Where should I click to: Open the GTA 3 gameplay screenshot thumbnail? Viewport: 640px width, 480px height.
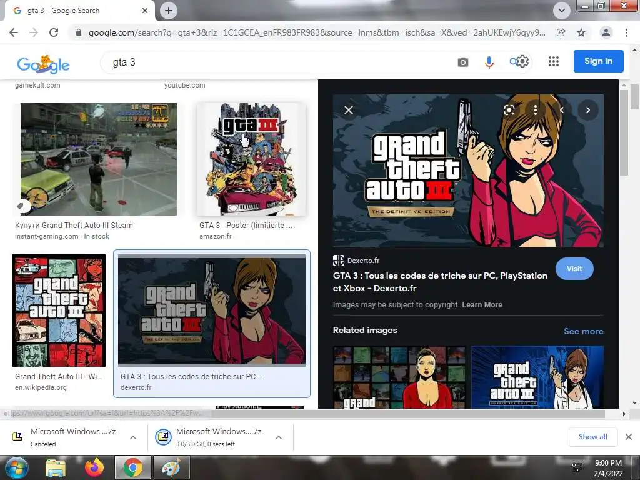point(98,159)
